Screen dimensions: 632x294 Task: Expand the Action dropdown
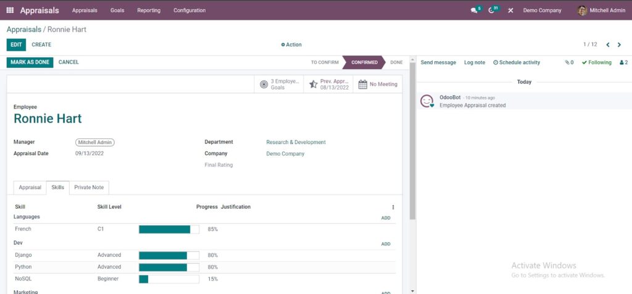291,44
